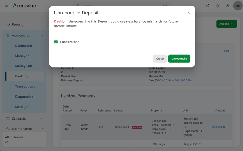Click the Rentsign sidebar icon
Screen dimensions: 243x151
(x=8, y=24)
